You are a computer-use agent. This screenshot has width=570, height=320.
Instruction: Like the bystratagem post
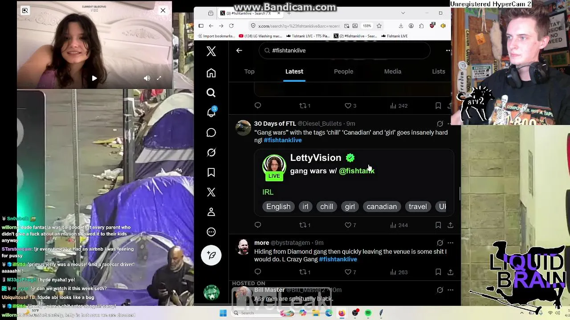(x=350, y=272)
